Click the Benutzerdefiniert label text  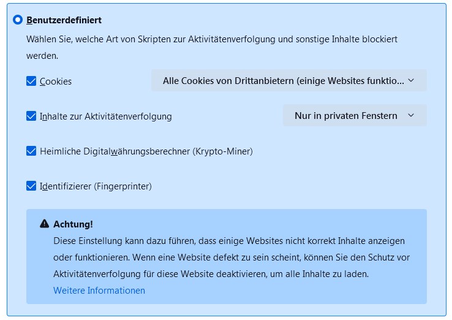coord(64,20)
